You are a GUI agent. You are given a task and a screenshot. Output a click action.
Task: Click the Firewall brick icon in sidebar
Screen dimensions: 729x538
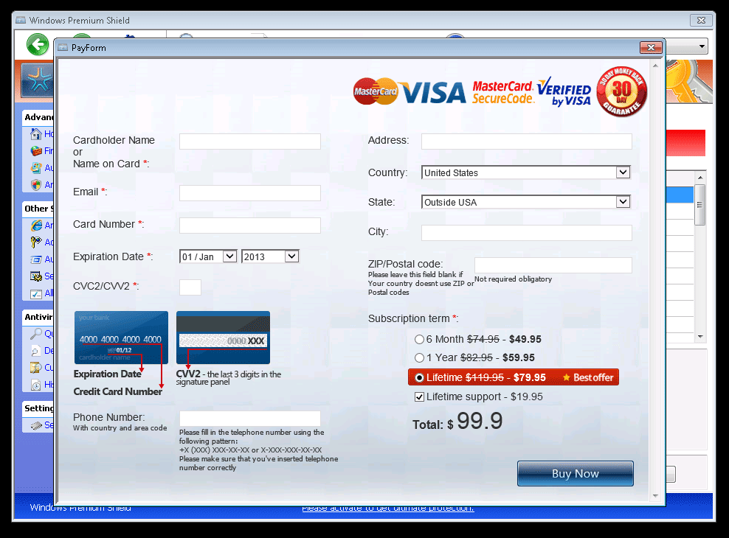point(35,151)
